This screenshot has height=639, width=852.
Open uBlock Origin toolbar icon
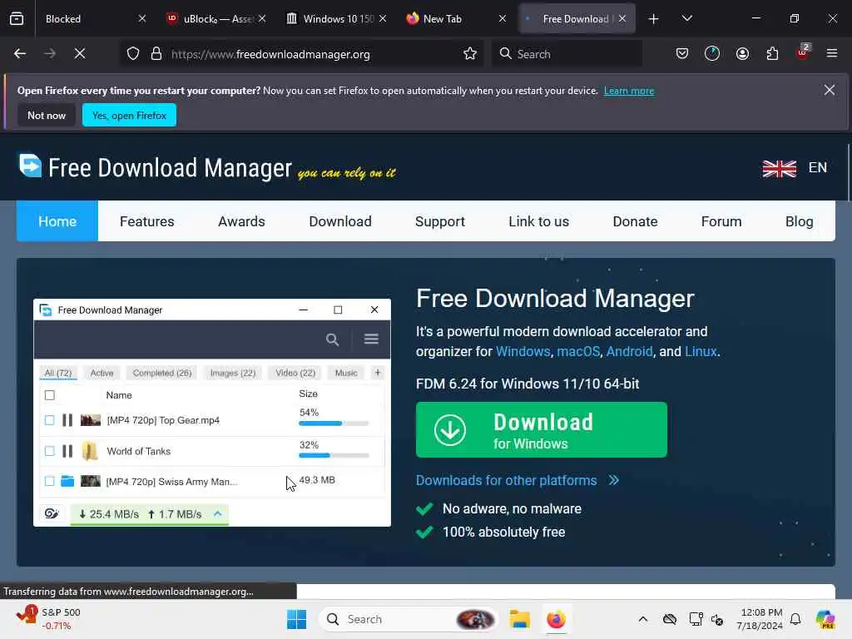803,52
